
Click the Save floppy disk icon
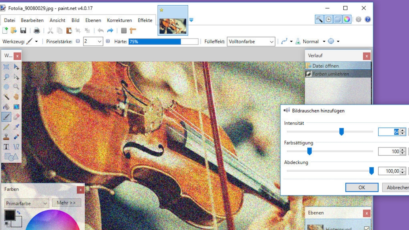pyautogui.click(x=23, y=31)
